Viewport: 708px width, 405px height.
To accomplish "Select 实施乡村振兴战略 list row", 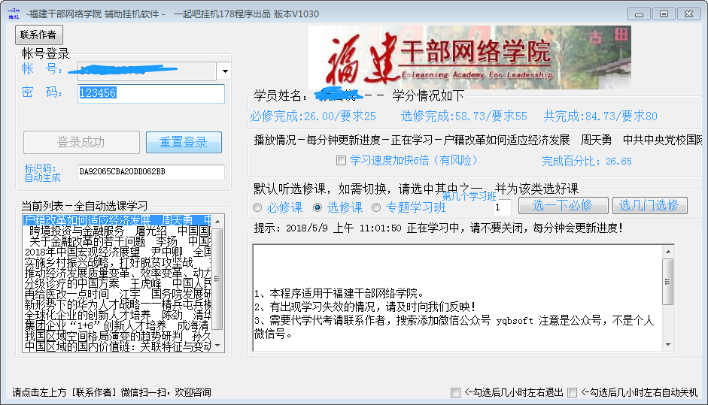I will coord(117,262).
